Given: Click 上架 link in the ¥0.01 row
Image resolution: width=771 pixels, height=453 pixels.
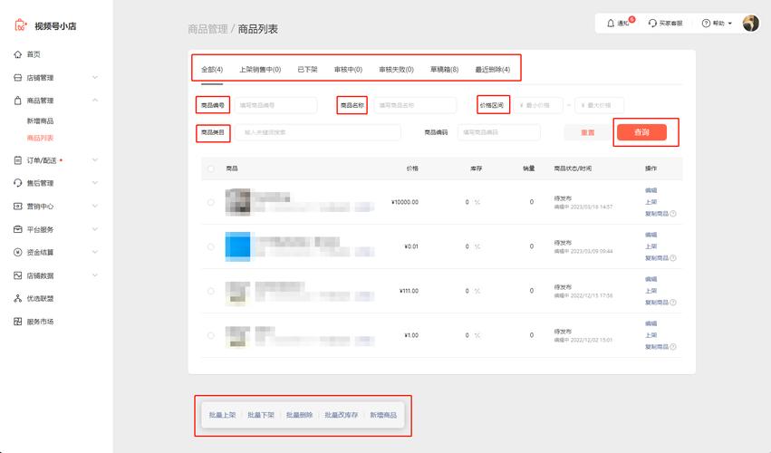Looking at the screenshot, I should pos(651,246).
